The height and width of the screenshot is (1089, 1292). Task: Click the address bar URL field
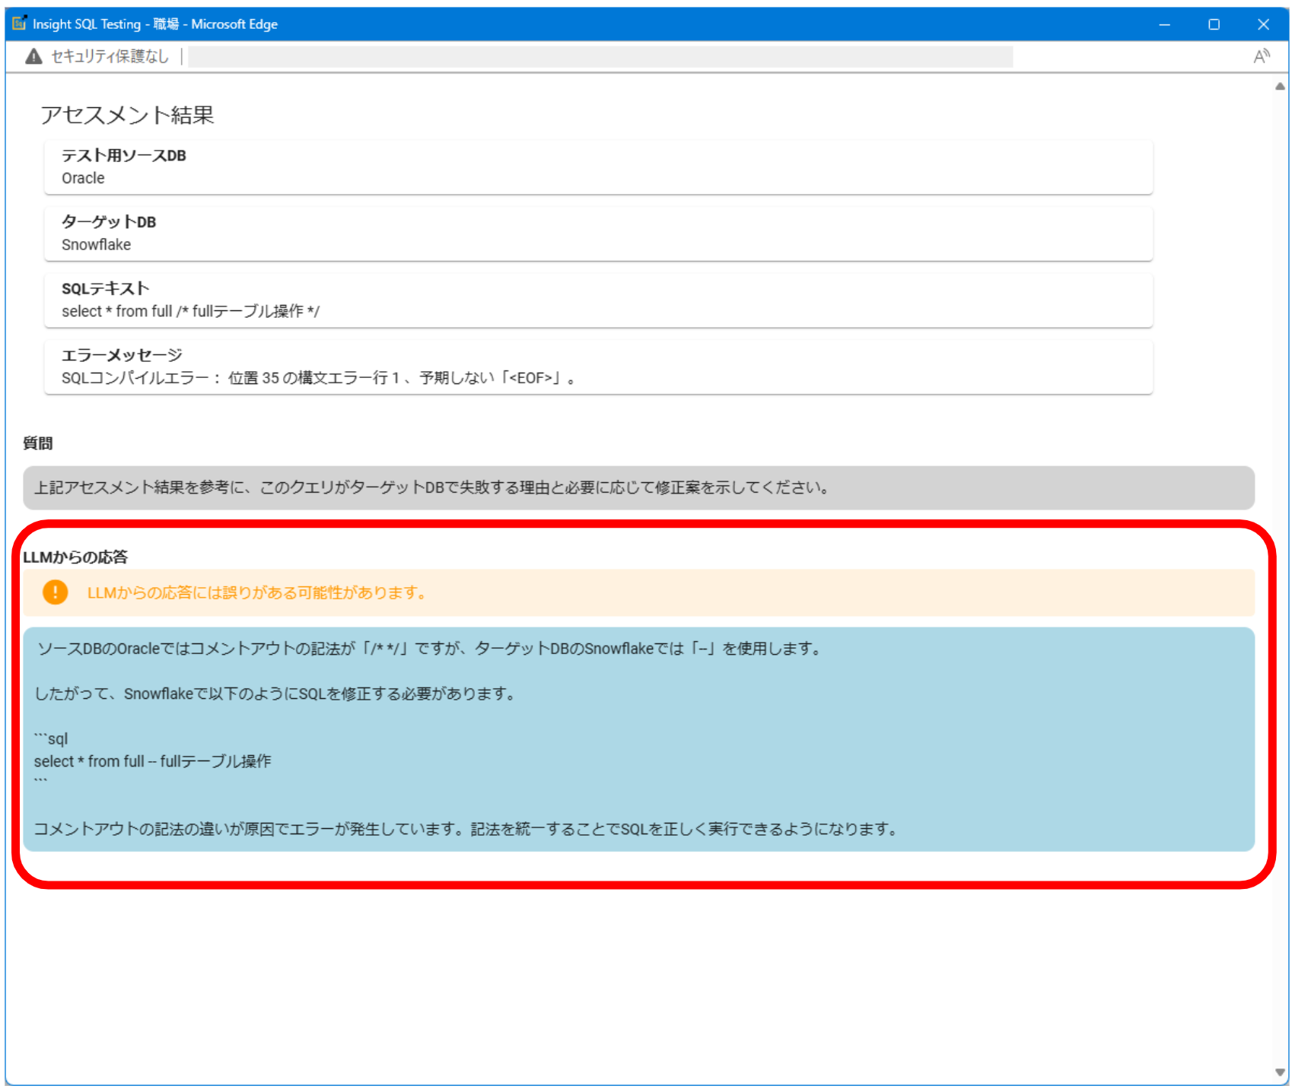click(x=600, y=57)
